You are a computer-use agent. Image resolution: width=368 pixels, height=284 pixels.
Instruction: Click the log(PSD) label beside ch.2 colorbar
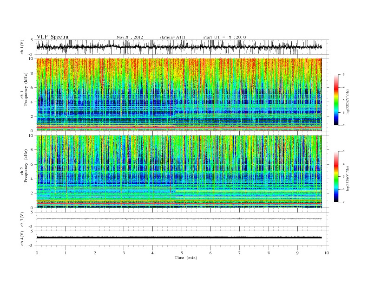coord(348,178)
